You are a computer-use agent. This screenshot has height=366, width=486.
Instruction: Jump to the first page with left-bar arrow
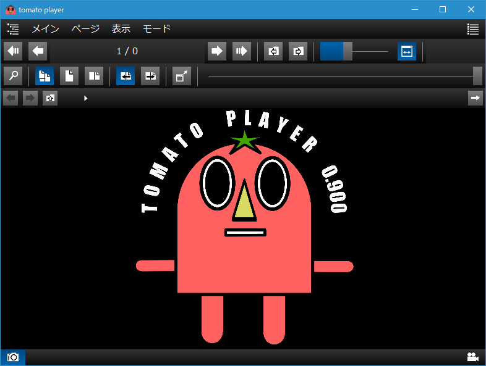click(x=13, y=51)
